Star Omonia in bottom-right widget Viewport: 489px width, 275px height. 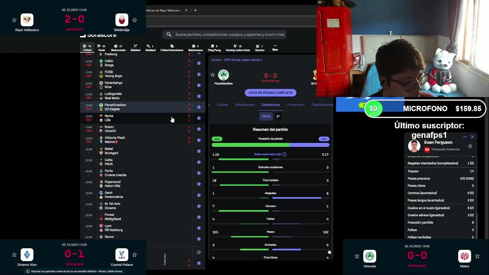[357, 256]
